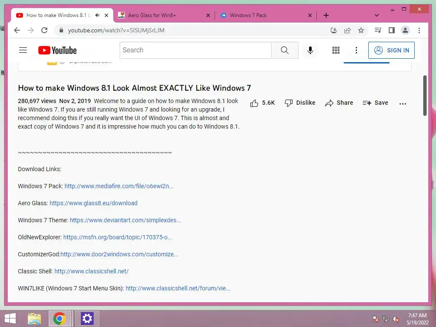Expand the tab search chevron

377,15
